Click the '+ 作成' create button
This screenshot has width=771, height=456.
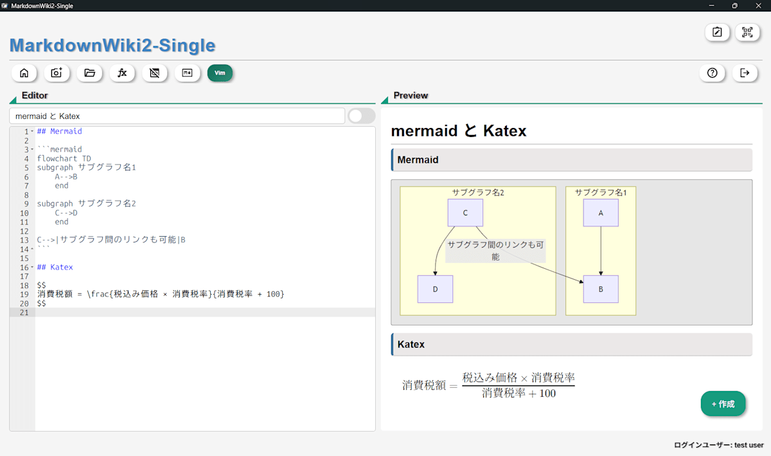pos(723,404)
